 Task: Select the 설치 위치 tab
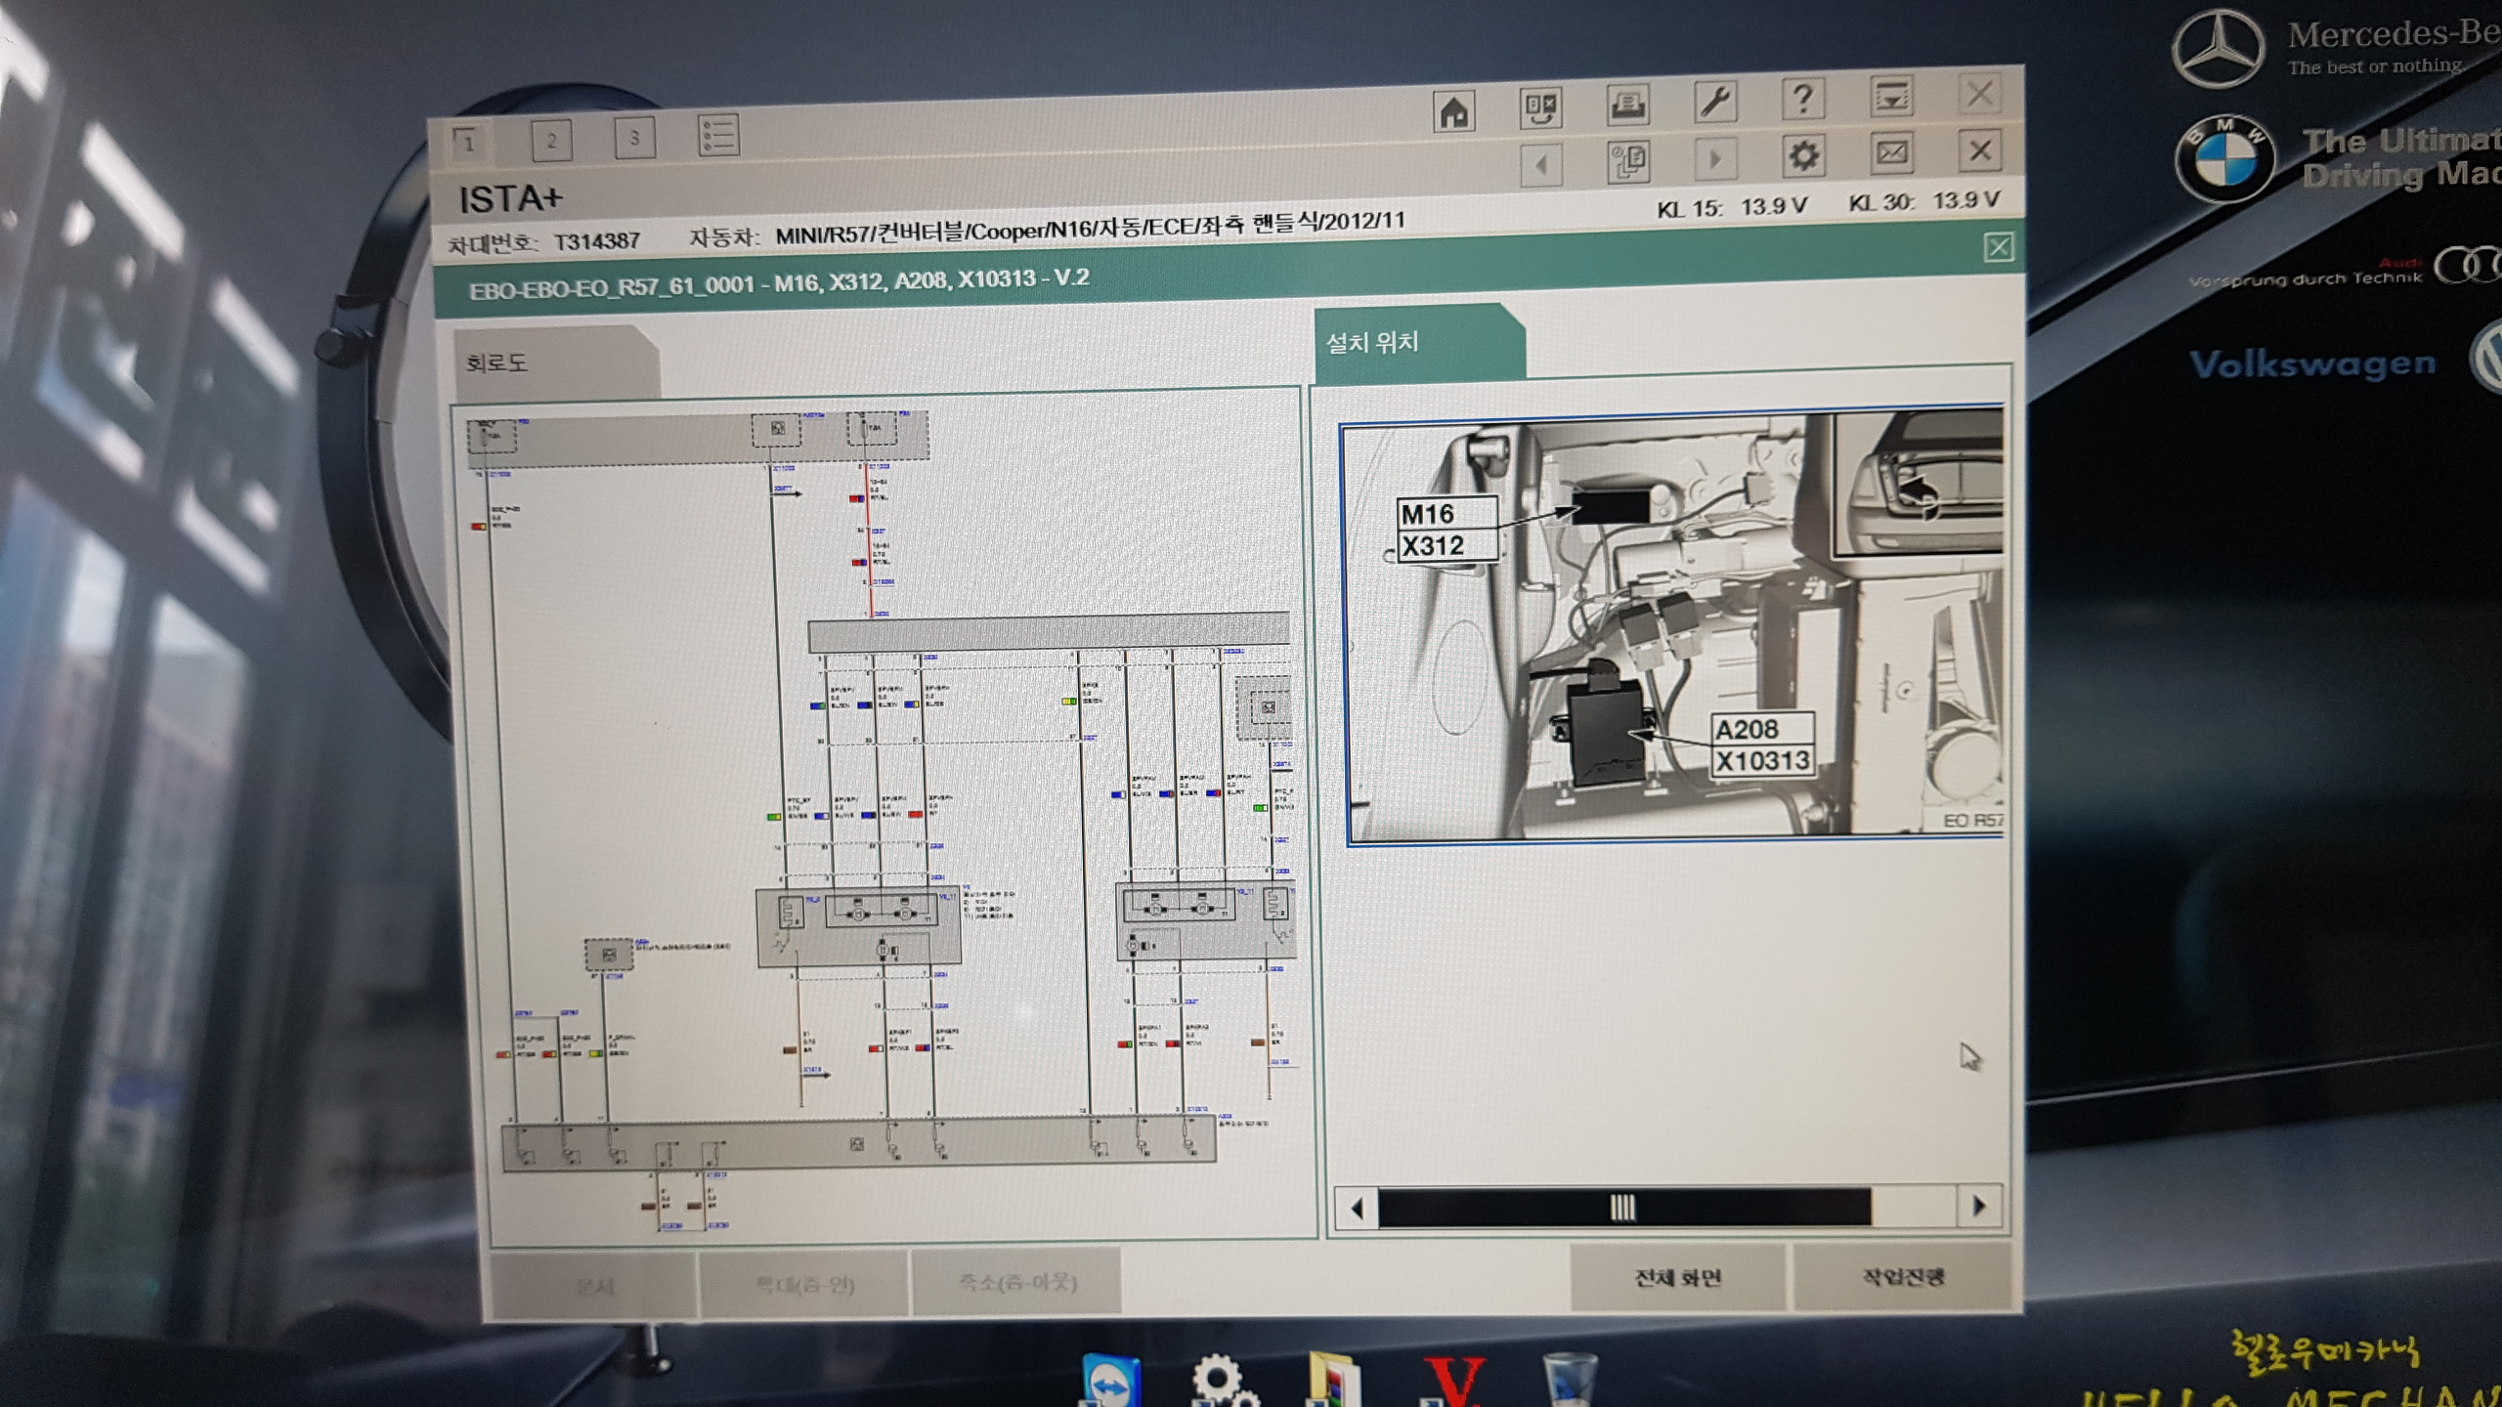(x=1372, y=343)
